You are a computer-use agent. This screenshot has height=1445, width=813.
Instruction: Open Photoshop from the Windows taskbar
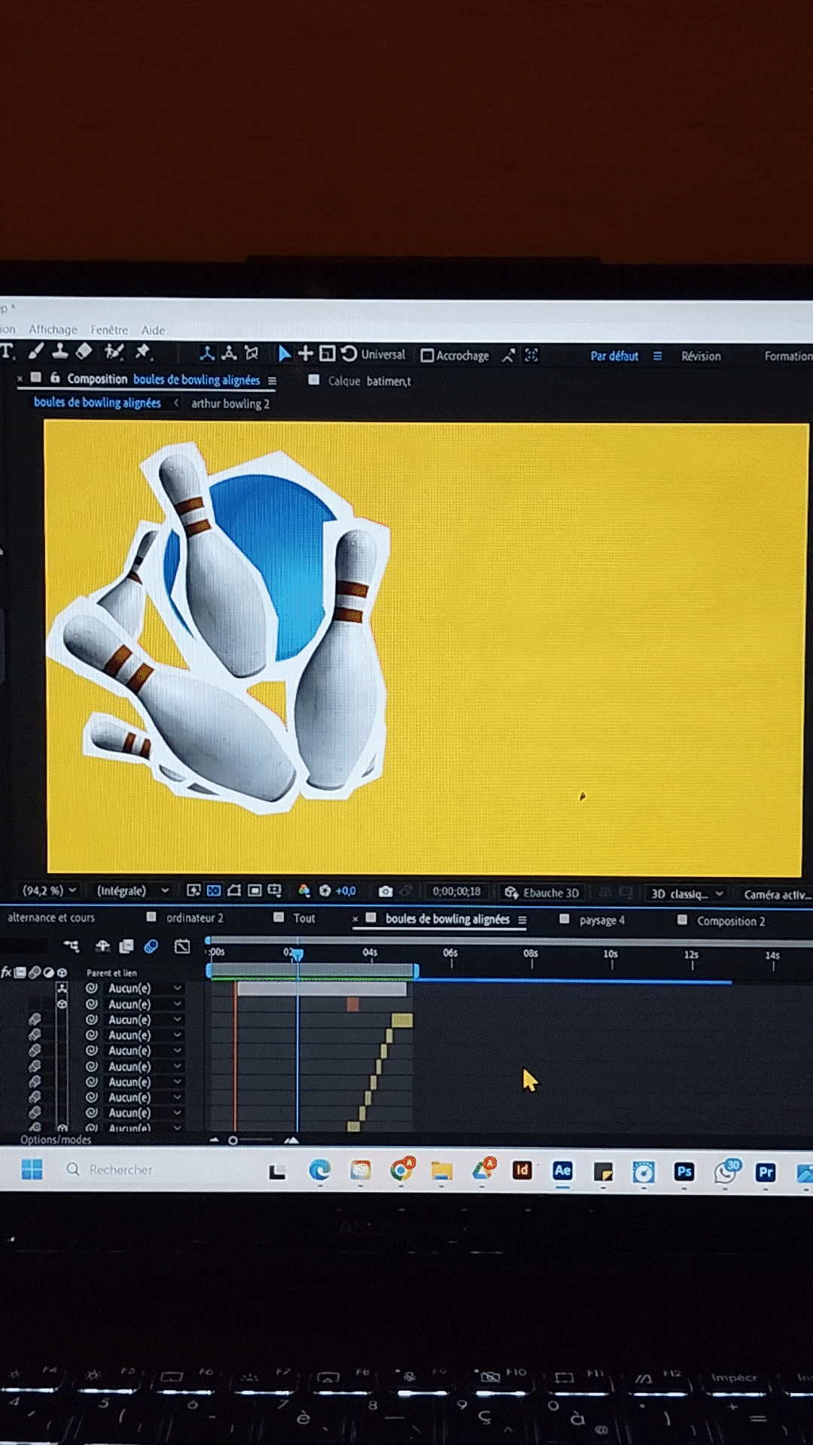(684, 1172)
